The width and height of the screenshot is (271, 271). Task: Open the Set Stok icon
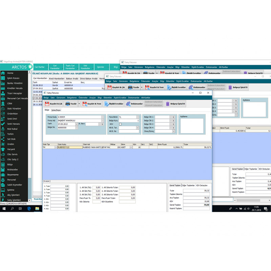click(3, 139)
